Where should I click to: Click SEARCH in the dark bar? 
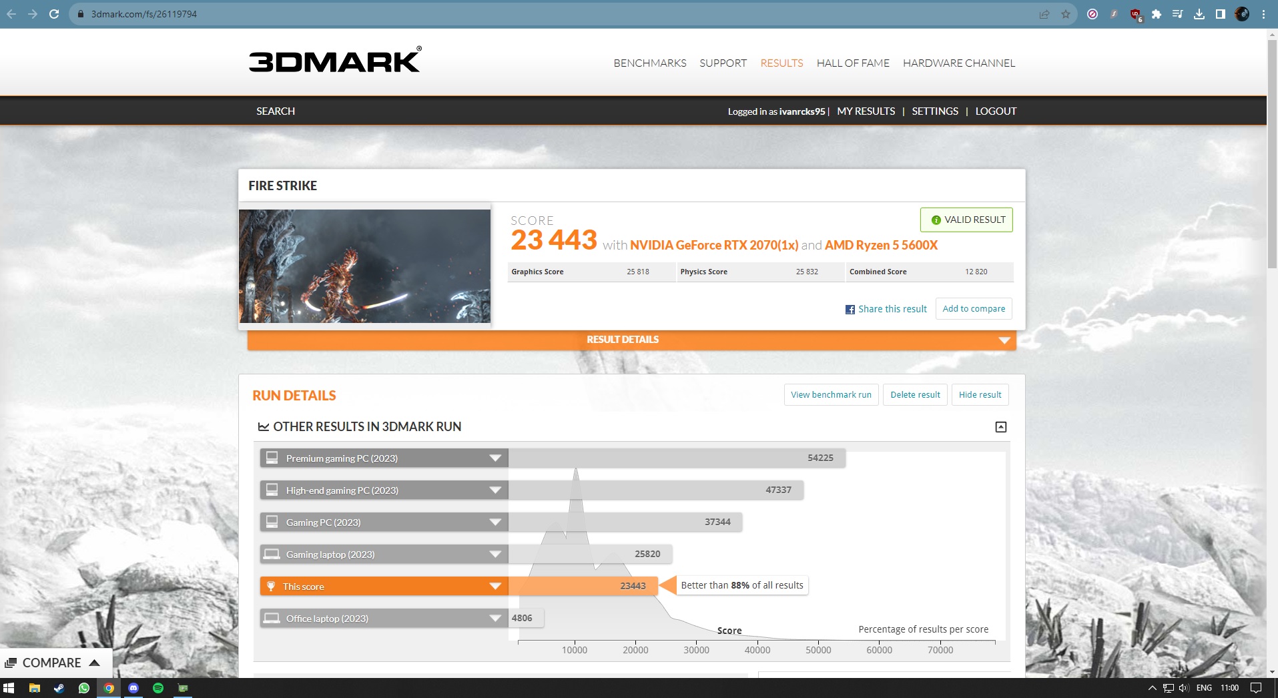(x=276, y=111)
